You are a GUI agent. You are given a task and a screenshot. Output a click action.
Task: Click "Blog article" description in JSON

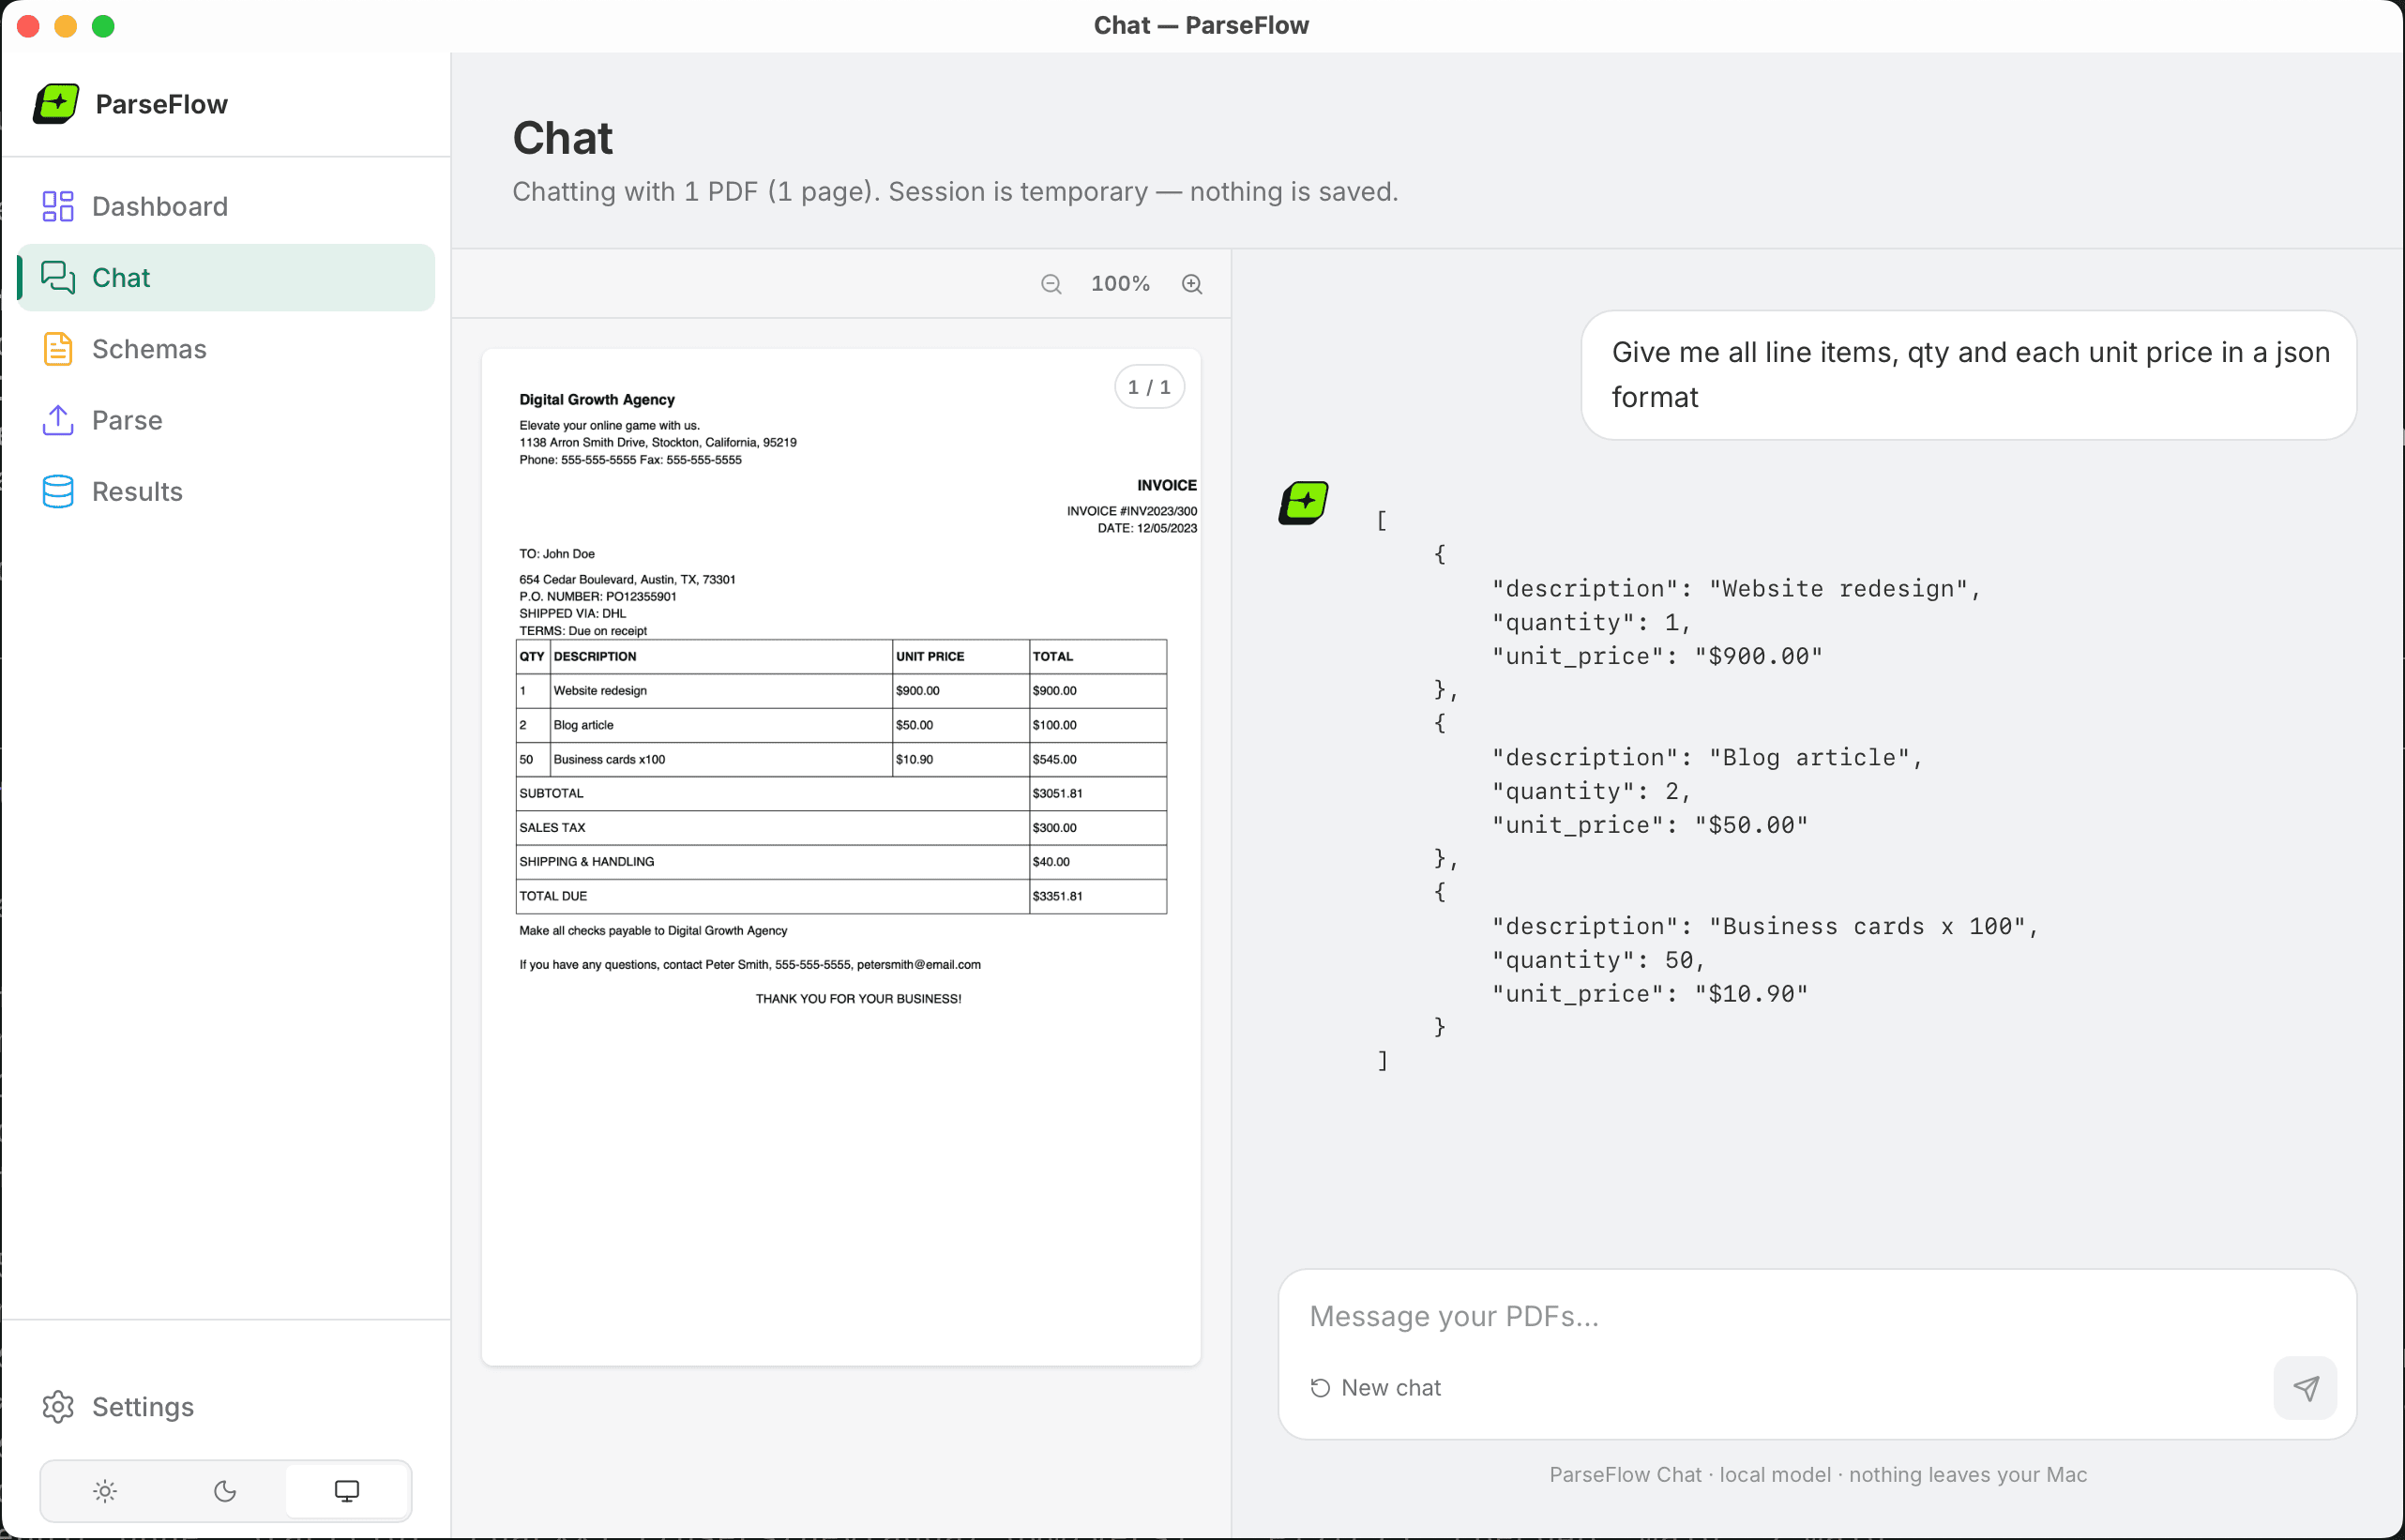[x=1810, y=758]
